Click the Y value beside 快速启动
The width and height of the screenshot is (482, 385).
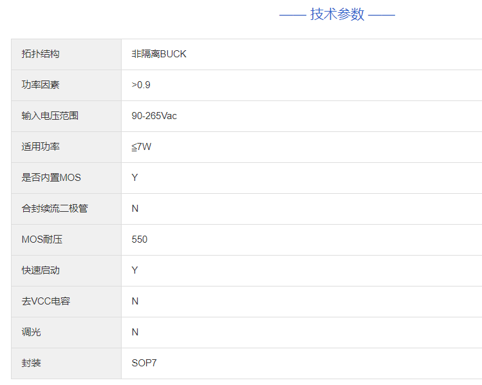135,270
